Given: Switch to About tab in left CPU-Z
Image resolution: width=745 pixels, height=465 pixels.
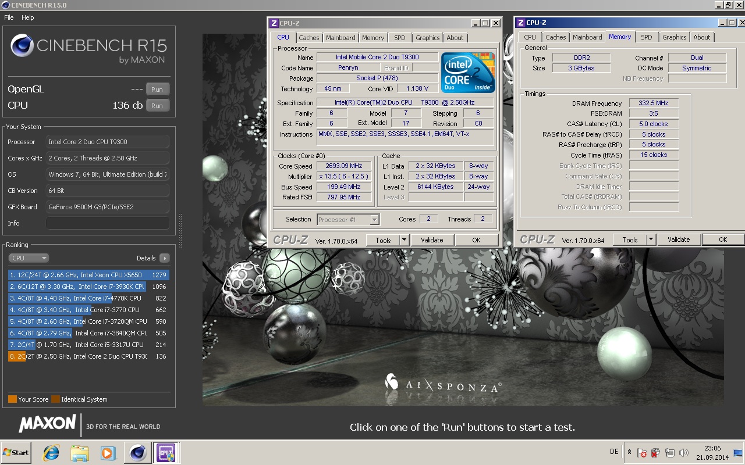Looking at the screenshot, I should (x=455, y=38).
